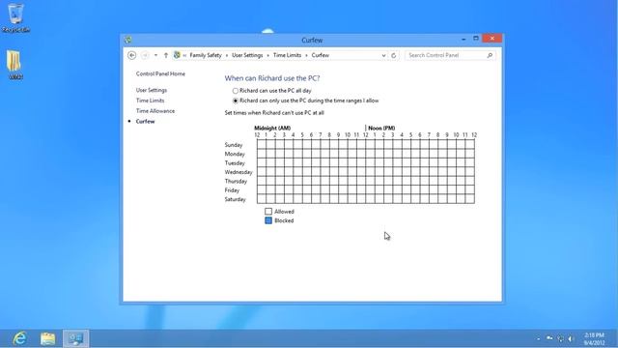
Task: Close the Curfew window
Action: coord(492,39)
